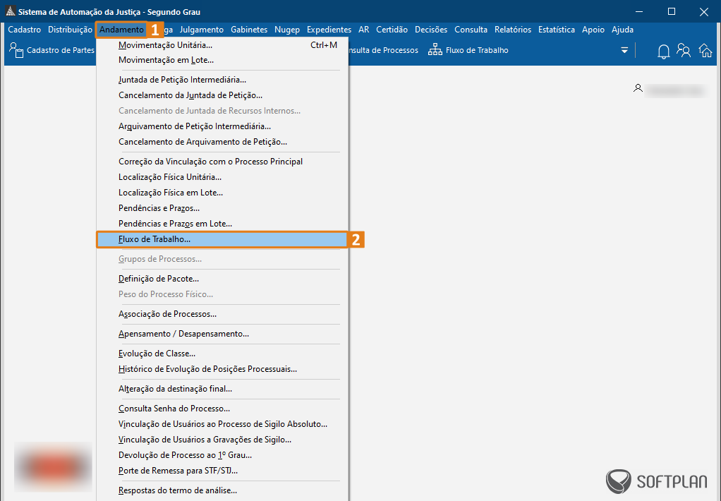Select Arquivamento de Petição Intermediária
Image resolution: width=721 pixels, height=501 pixels.
pyautogui.click(x=222, y=126)
